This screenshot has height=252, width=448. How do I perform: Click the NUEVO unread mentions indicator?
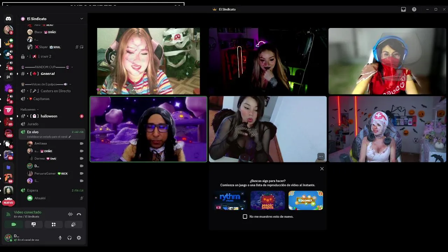click(8, 203)
